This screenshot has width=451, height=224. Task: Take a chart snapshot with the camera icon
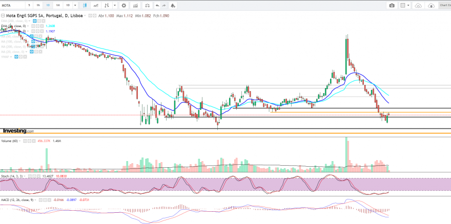pyautogui.click(x=392, y=6)
